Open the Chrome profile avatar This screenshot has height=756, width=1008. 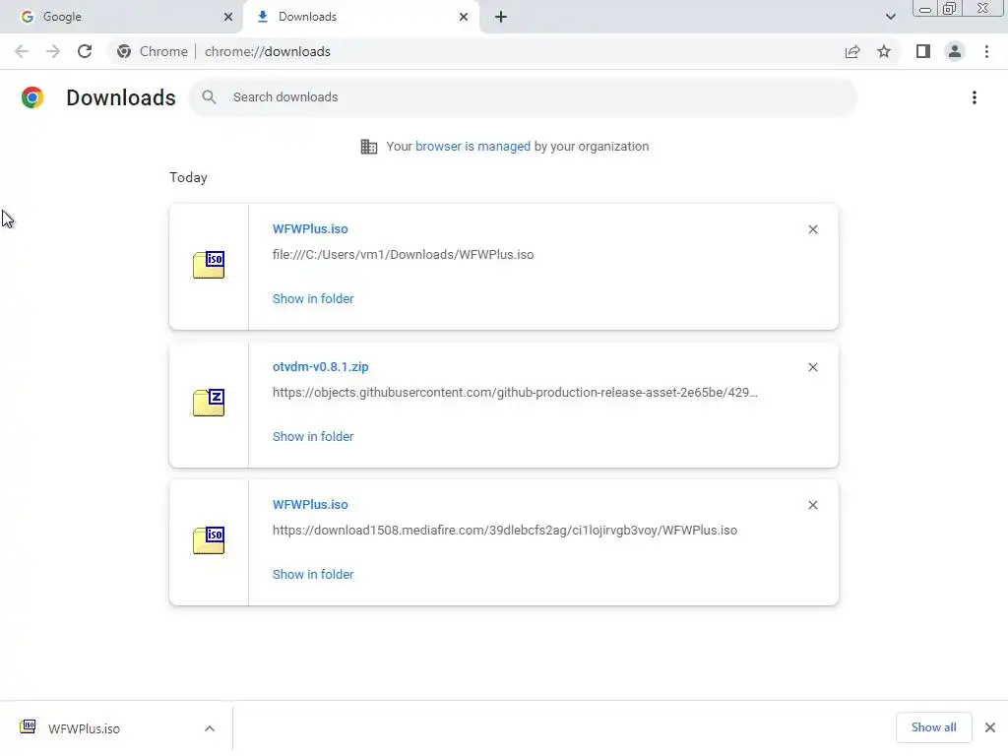(954, 51)
